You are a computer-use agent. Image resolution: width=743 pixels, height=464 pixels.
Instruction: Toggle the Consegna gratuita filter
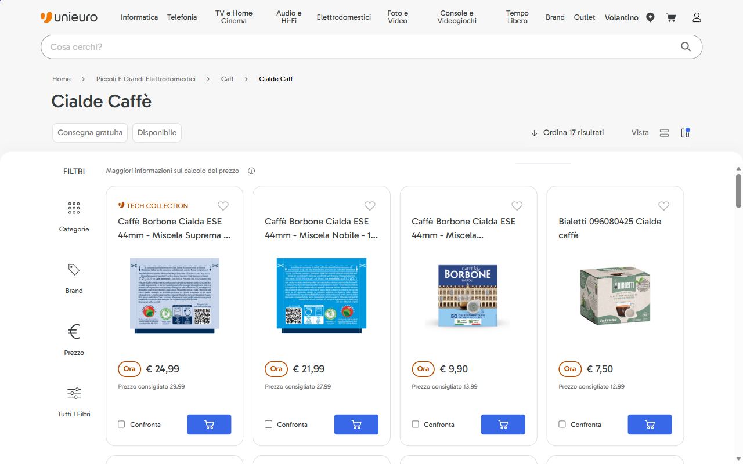[90, 133]
